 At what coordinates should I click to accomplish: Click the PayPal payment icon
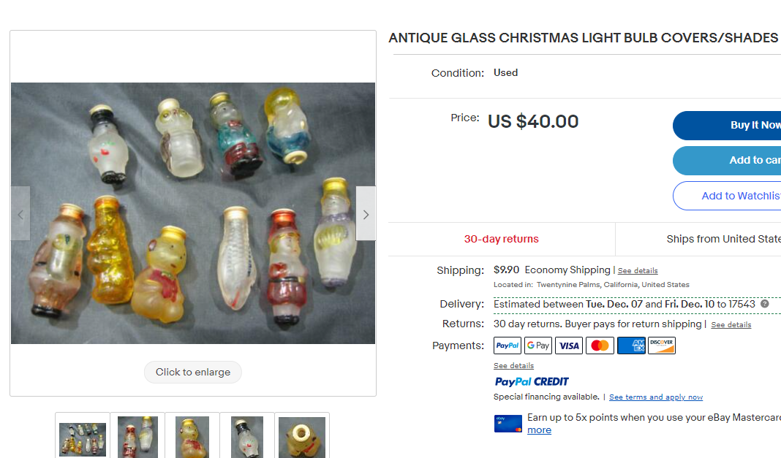(x=508, y=346)
